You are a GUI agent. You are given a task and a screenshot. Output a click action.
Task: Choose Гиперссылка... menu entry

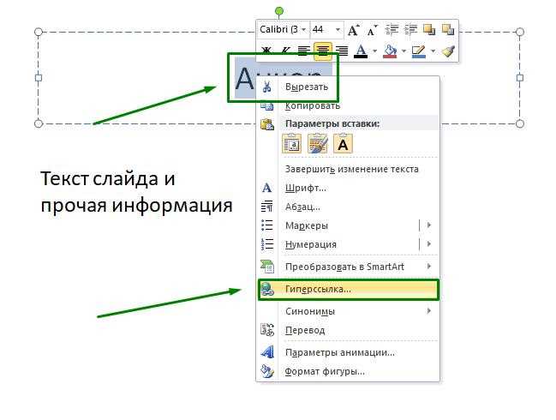[x=348, y=290]
